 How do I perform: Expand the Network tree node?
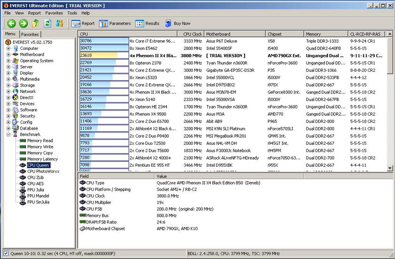click(x=8, y=92)
